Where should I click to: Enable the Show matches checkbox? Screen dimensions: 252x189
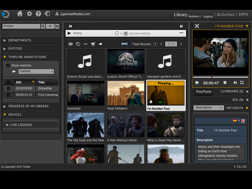8,66
